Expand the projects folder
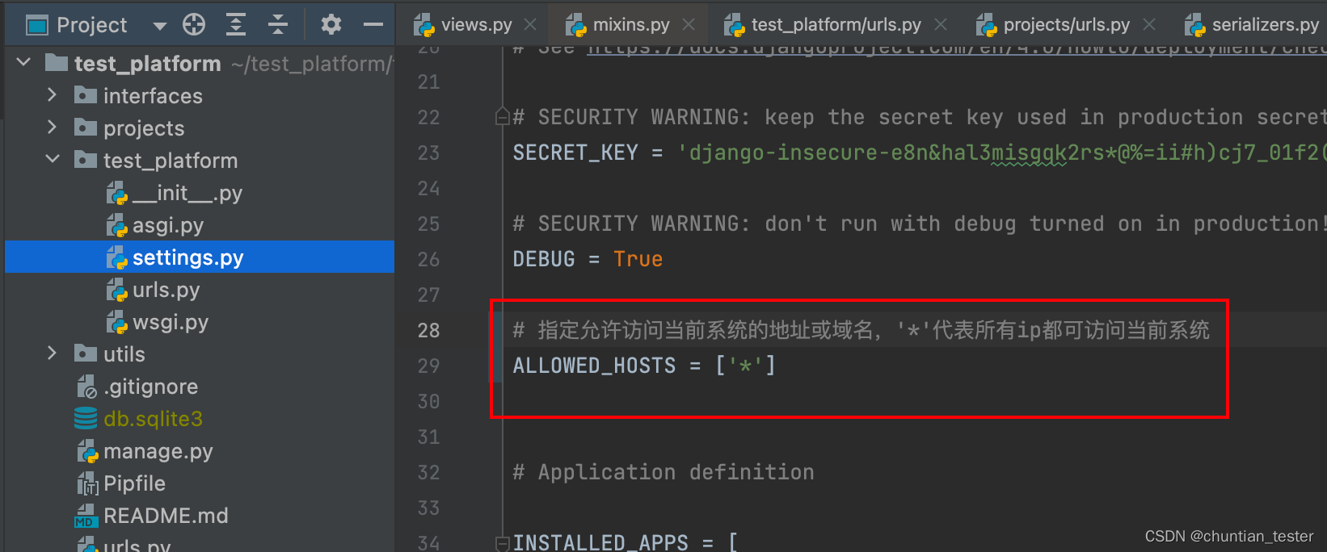This screenshot has width=1327, height=552. click(52, 128)
